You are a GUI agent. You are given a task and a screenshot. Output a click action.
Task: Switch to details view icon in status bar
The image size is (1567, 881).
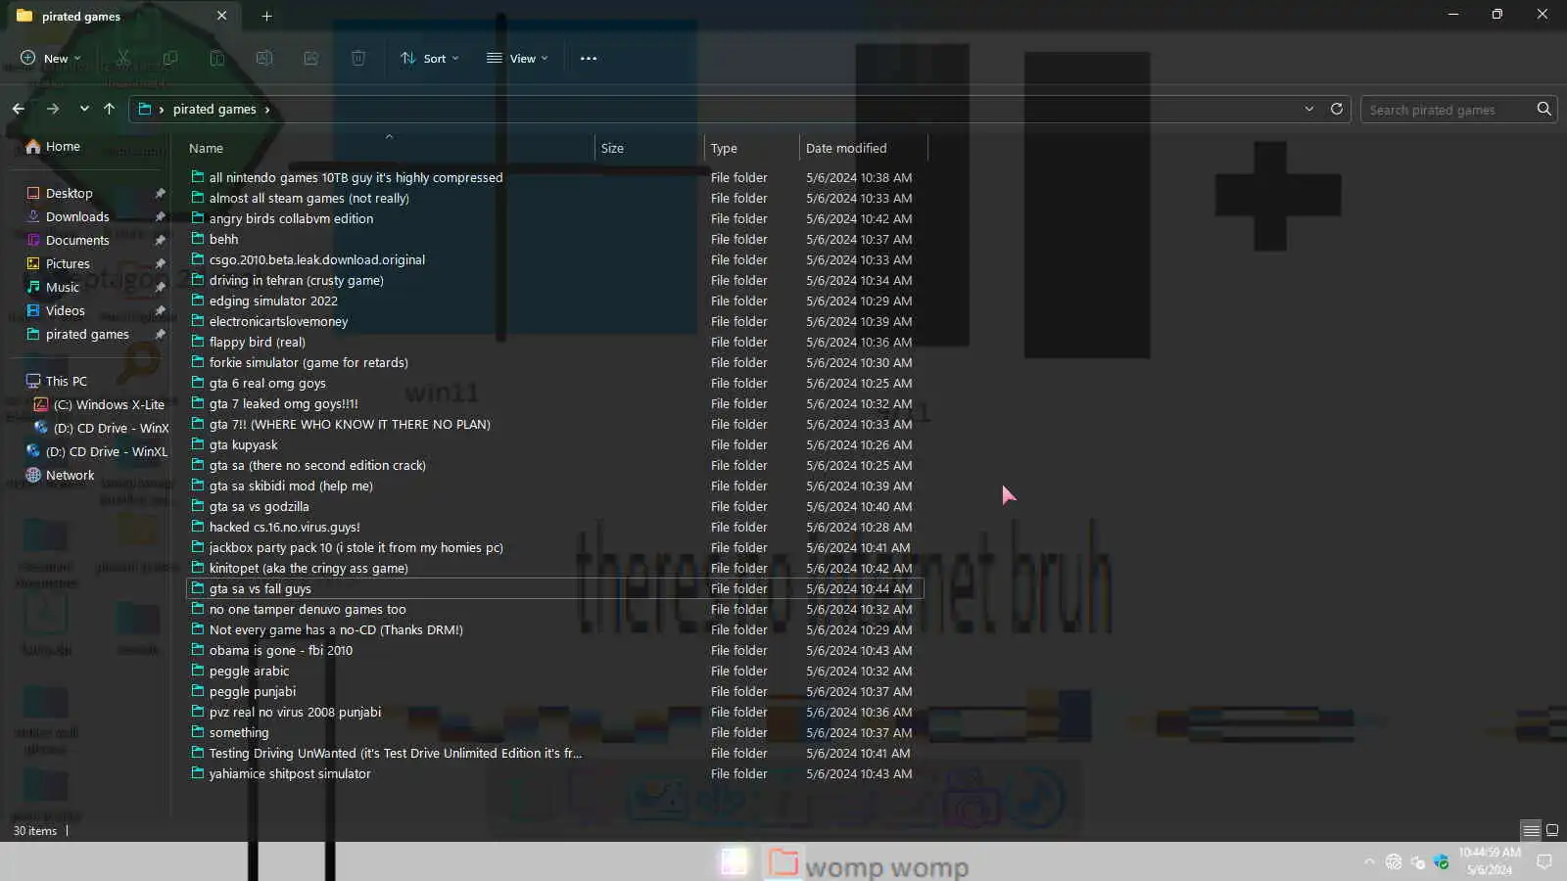click(1531, 830)
